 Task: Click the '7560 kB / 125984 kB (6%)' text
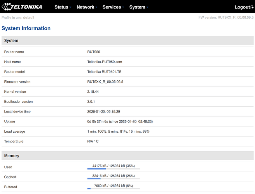tap(114, 186)
